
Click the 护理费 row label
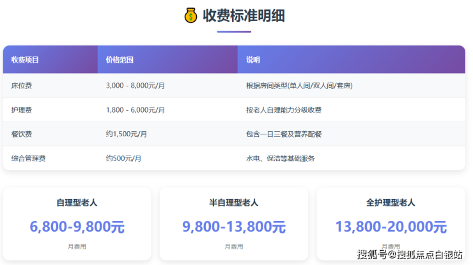pos(22,110)
